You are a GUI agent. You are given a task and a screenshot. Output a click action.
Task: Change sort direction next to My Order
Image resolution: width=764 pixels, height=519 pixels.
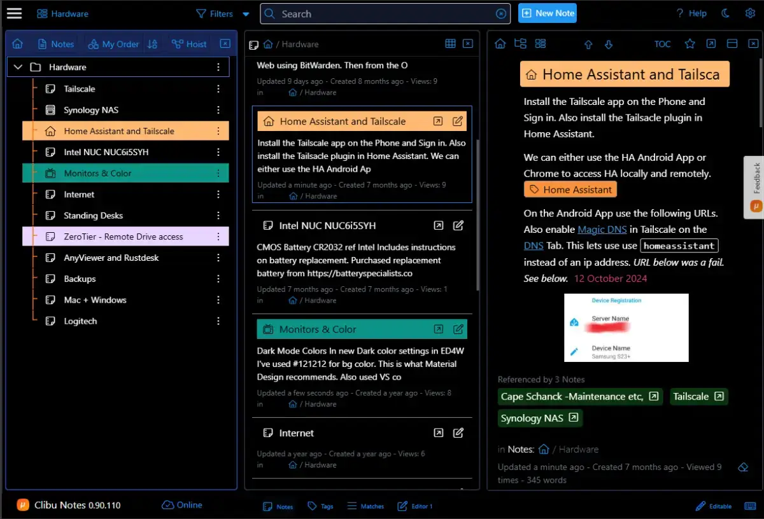pos(152,44)
